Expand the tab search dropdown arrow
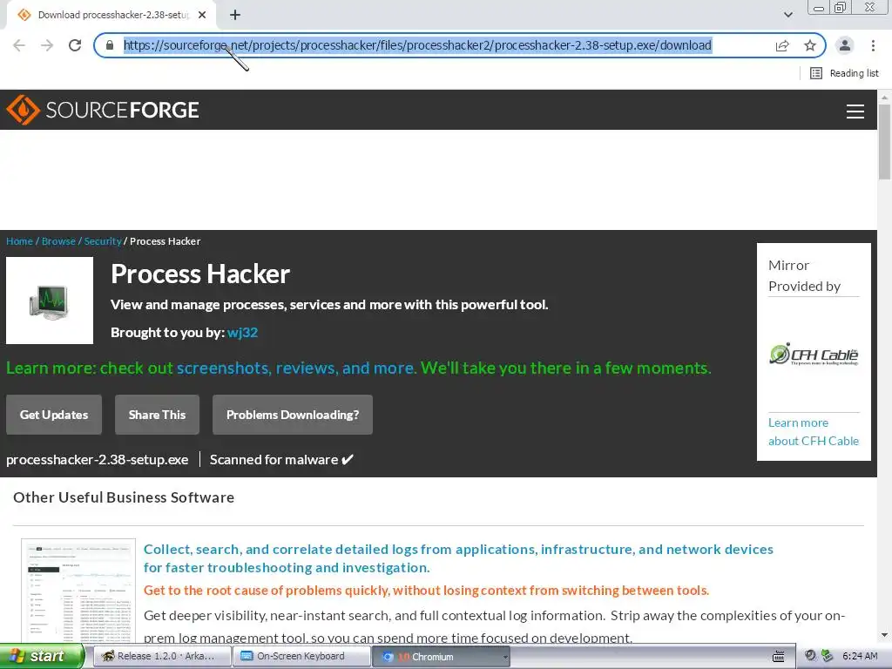Image resolution: width=892 pixels, height=669 pixels. click(787, 15)
